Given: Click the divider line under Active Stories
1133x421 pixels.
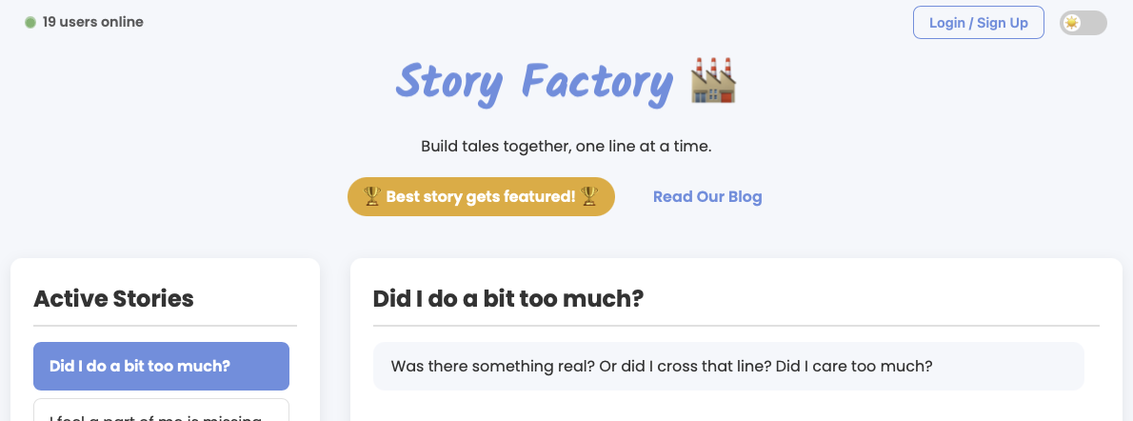Looking at the screenshot, I should point(165,326).
